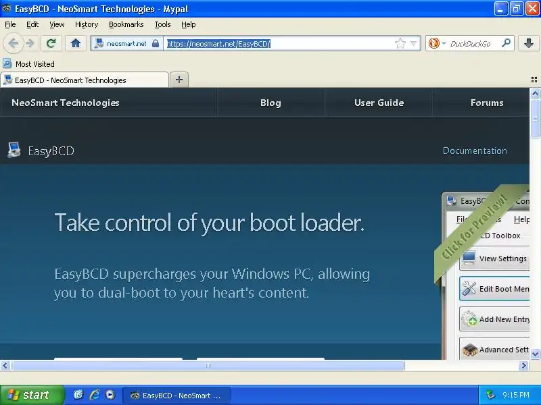Open the URL history dropdown arrow
The image size is (541, 405).
pyautogui.click(x=413, y=44)
